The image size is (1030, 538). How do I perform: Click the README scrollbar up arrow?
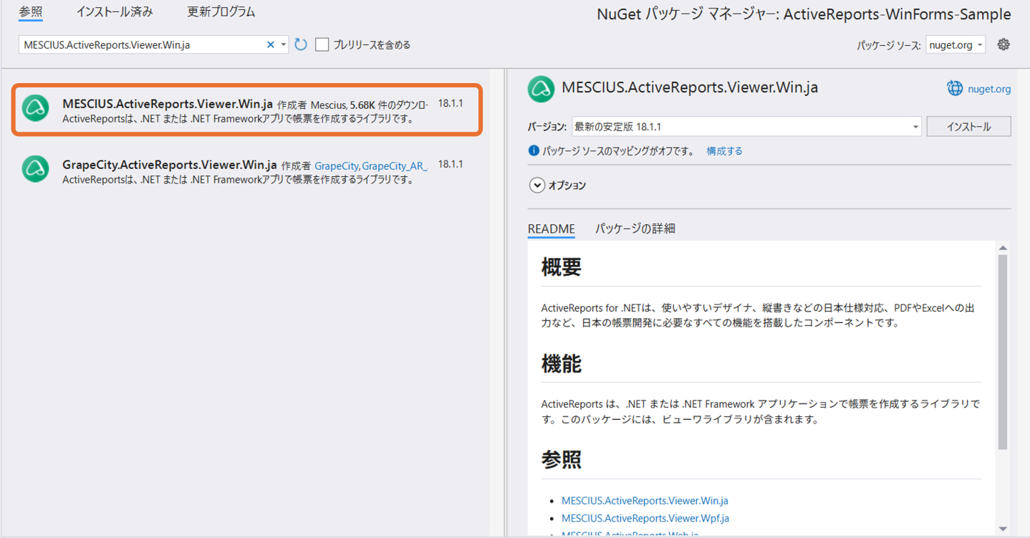click(x=1003, y=248)
